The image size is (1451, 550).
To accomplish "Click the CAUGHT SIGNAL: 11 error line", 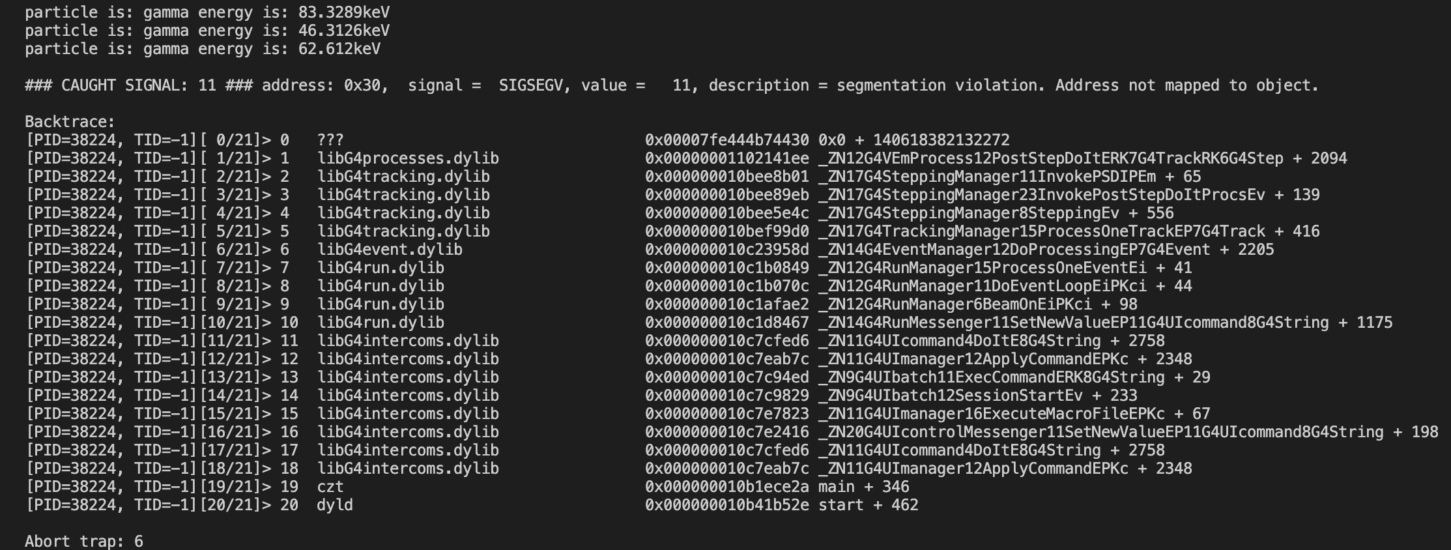I will coord(672,85).
